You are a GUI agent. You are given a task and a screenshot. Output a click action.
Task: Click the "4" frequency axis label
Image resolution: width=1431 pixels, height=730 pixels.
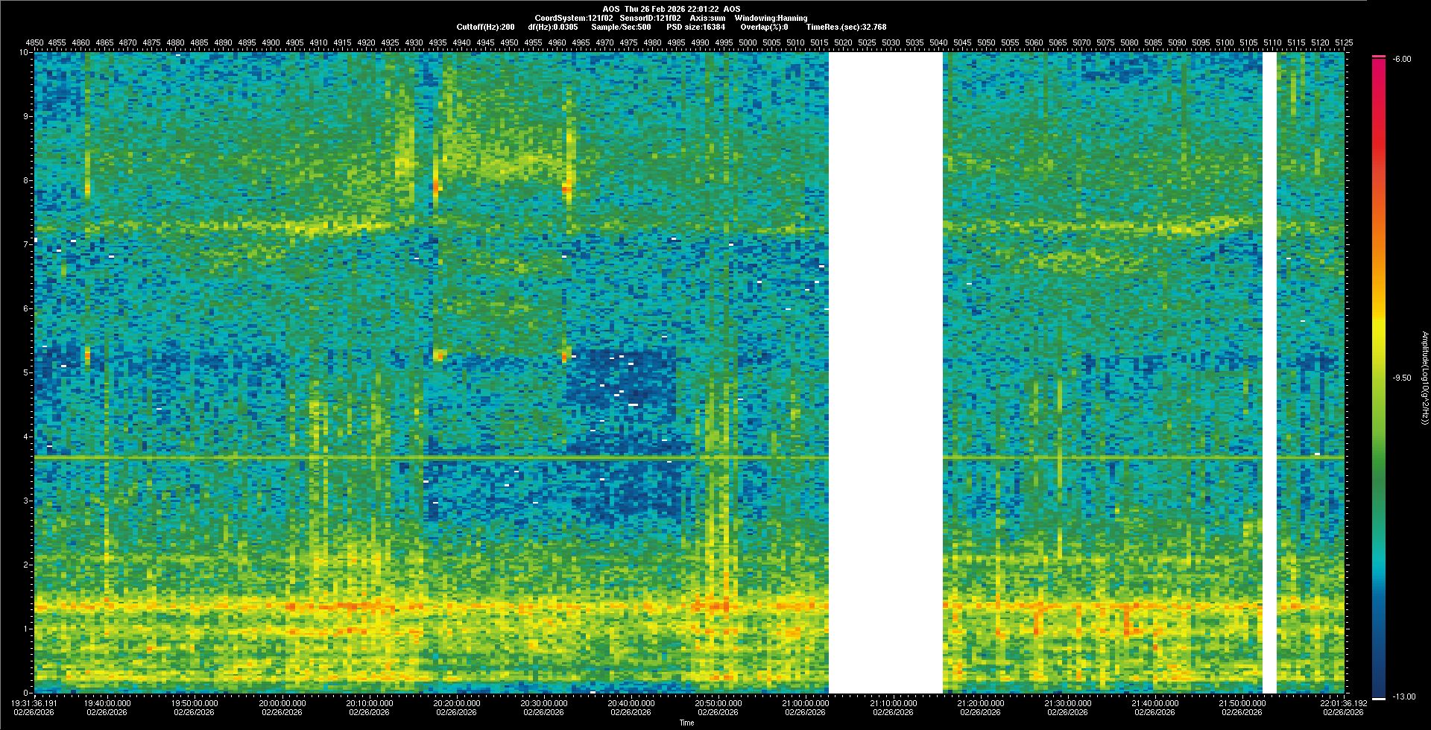pyautogui.click(x=26, y=437)
